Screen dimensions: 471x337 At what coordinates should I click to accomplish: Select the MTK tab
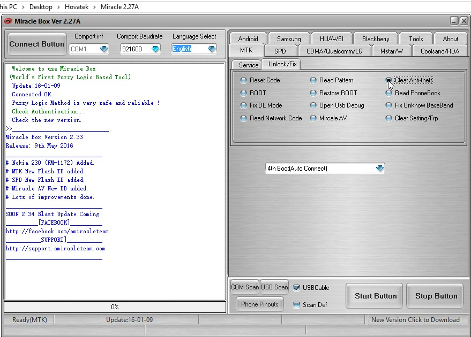point(246,50)
